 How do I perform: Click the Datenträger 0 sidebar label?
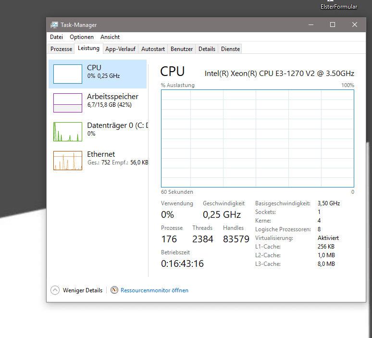point(118,125)
